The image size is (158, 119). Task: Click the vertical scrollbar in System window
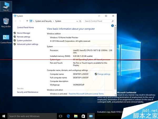tap(115, 58)
